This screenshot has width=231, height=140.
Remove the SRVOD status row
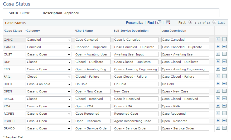(x=224, y=128)
